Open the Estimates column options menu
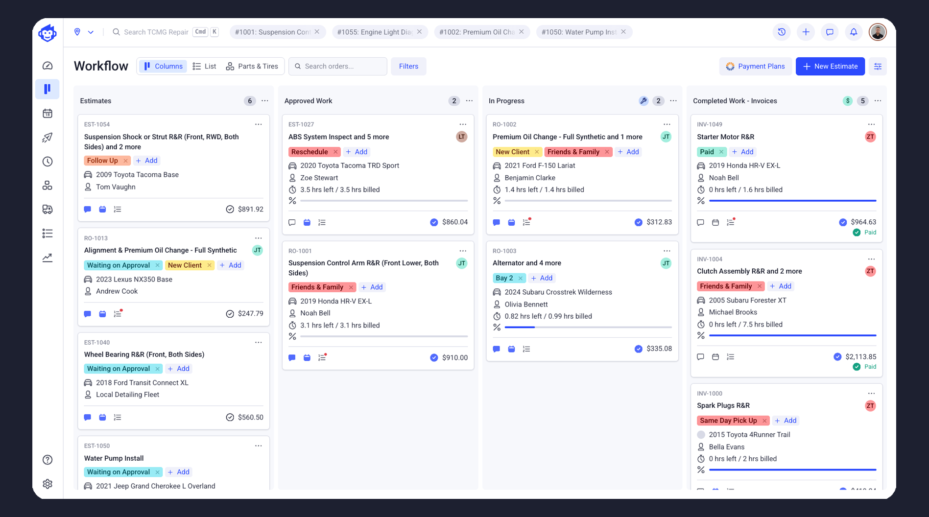Viewport: 929px width, 517px height. coord(265,101)
